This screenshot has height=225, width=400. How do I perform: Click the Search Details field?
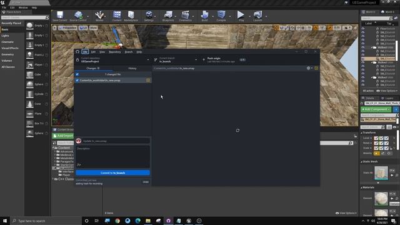point(372,127)
